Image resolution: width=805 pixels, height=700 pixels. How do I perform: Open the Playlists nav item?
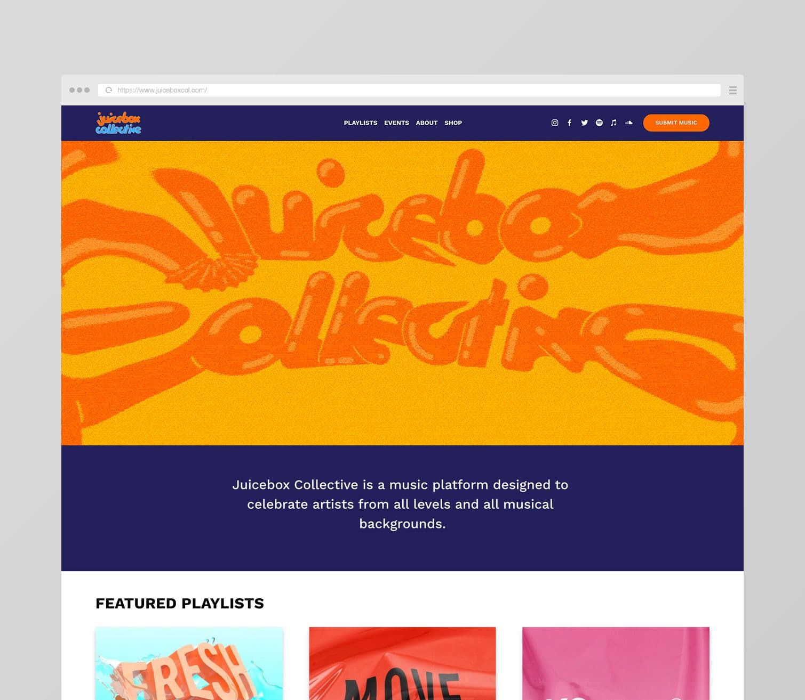361,123
